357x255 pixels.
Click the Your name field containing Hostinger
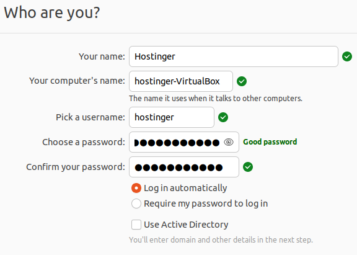coord(234,56)
